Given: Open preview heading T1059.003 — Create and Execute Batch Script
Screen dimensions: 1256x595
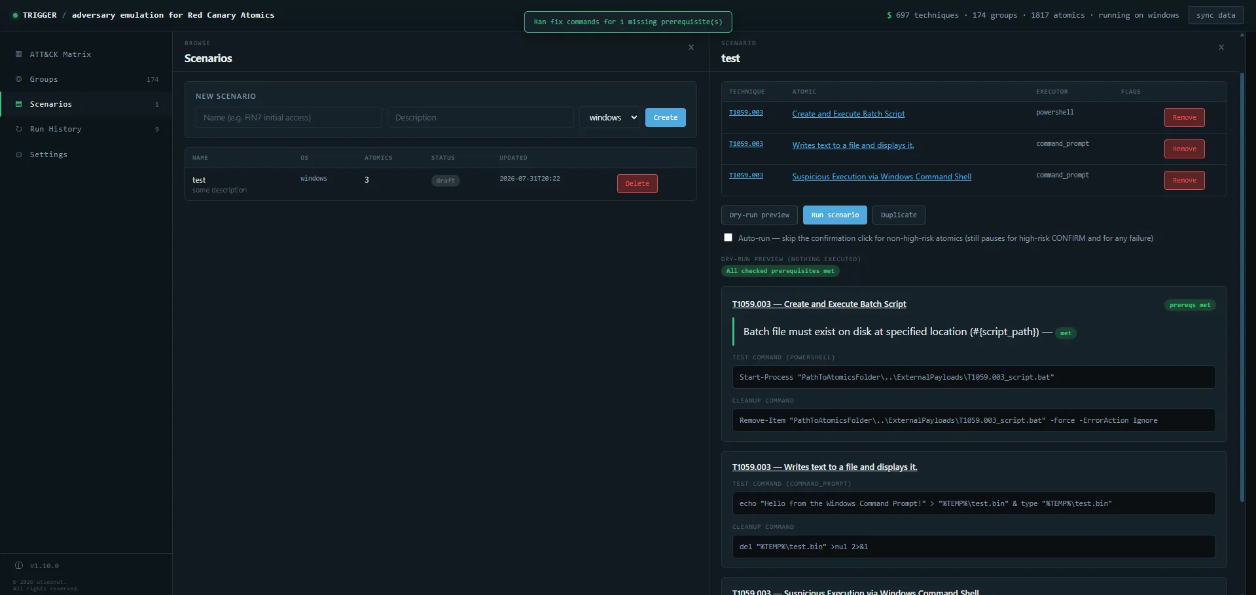Looking at the screenshot, I should 819,304.
